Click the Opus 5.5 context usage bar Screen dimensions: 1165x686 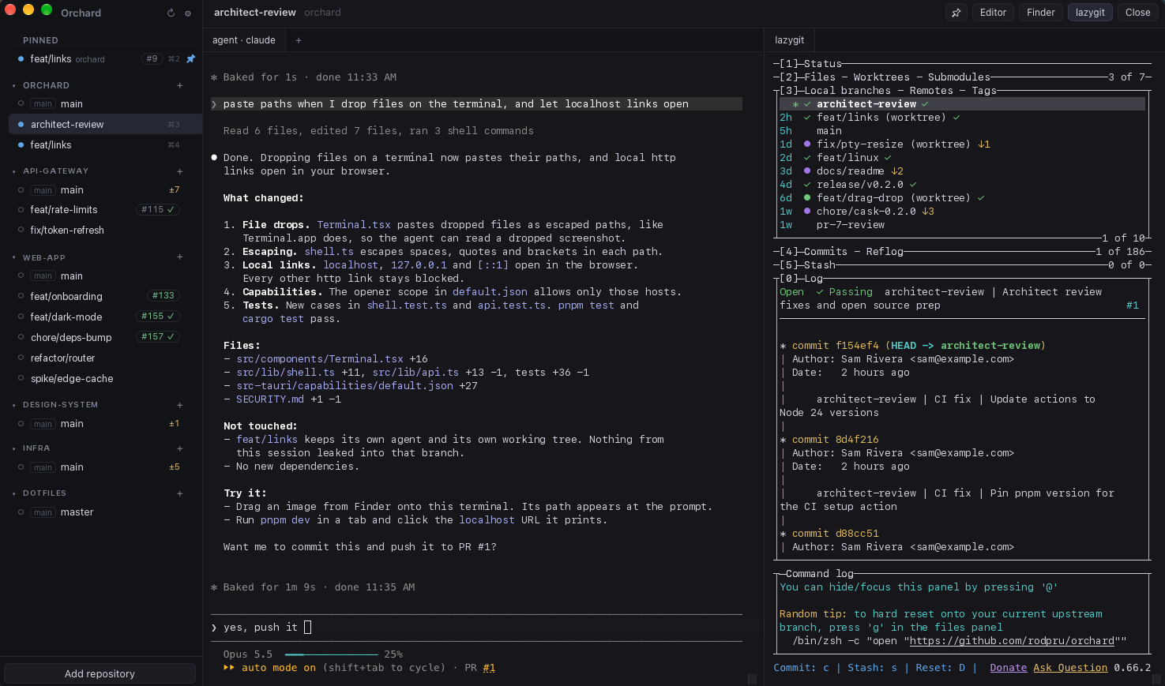(x=332, y=654)
